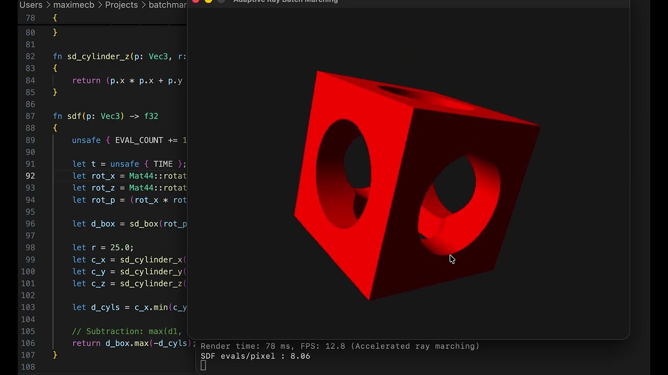Click 'let c_x = sd_cylinder_x' line

[x=129, y=260]
